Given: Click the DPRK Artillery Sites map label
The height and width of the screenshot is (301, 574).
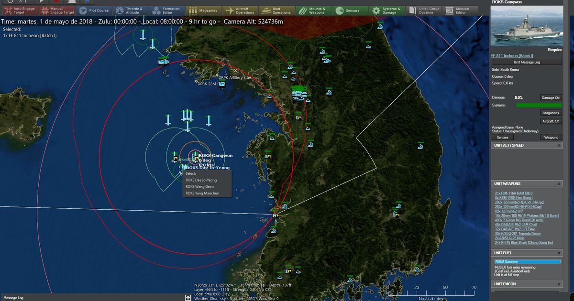Looking at the screenshot, I should click(235, 77).
